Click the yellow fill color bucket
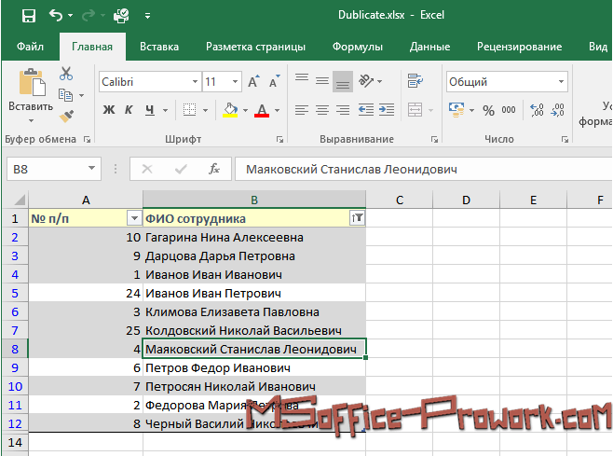 [x=230, y=110]
